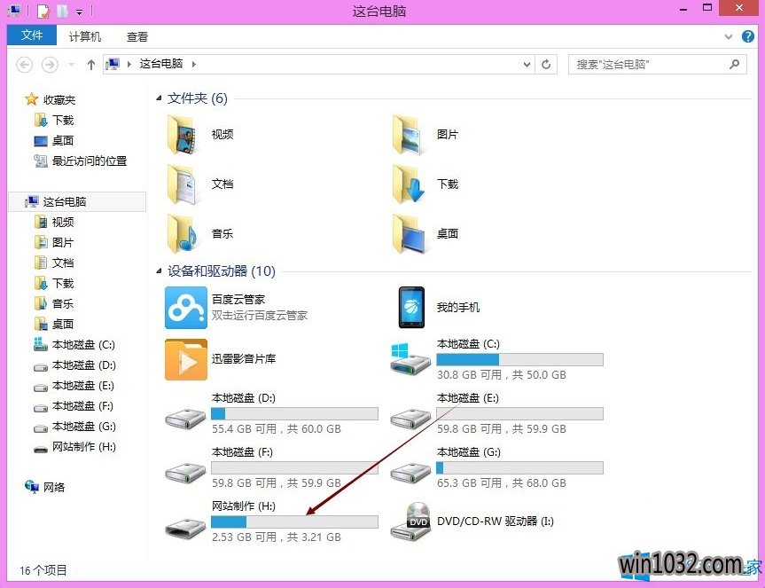Click the help question mark icon

[x=749, y=36]
